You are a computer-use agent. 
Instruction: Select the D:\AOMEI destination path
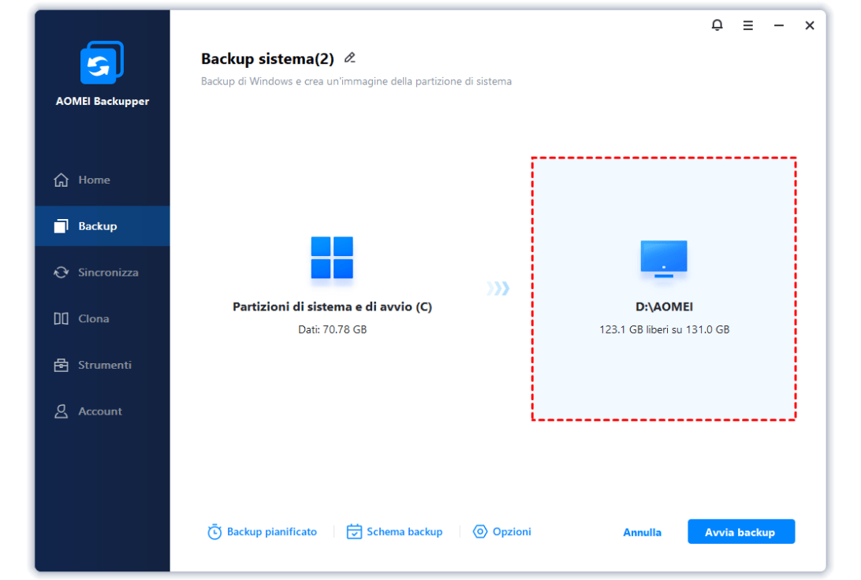tap(664, 307)
